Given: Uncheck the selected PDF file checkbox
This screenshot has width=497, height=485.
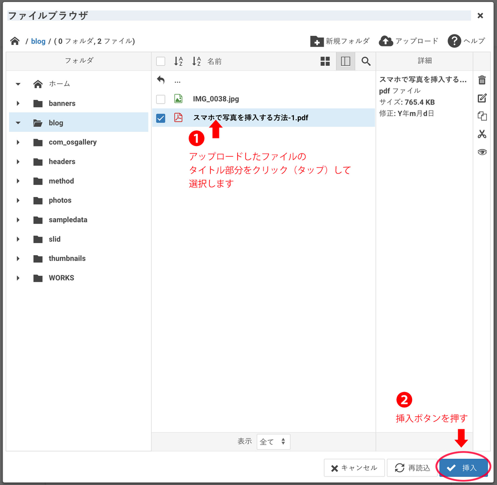Looking at the screenshot, I should pos(161,118).
